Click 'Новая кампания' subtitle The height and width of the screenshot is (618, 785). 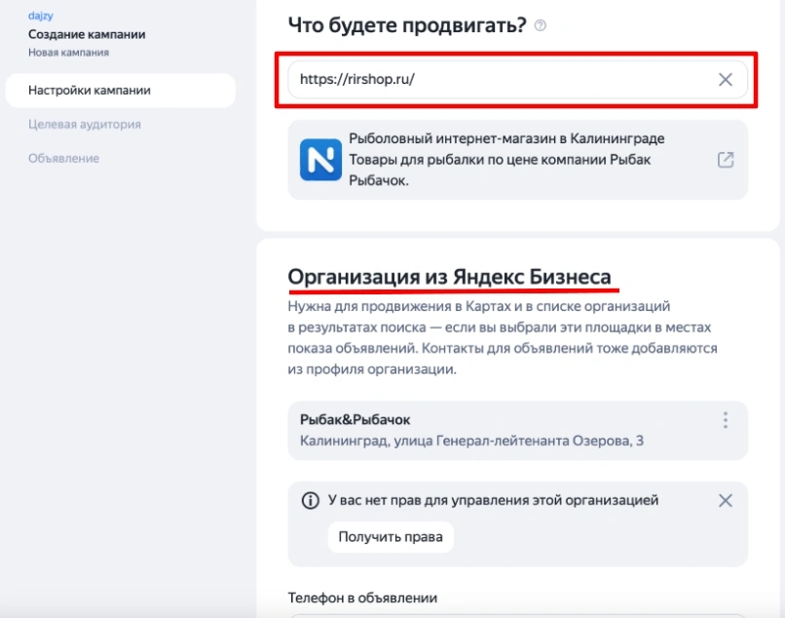[68, 53]
